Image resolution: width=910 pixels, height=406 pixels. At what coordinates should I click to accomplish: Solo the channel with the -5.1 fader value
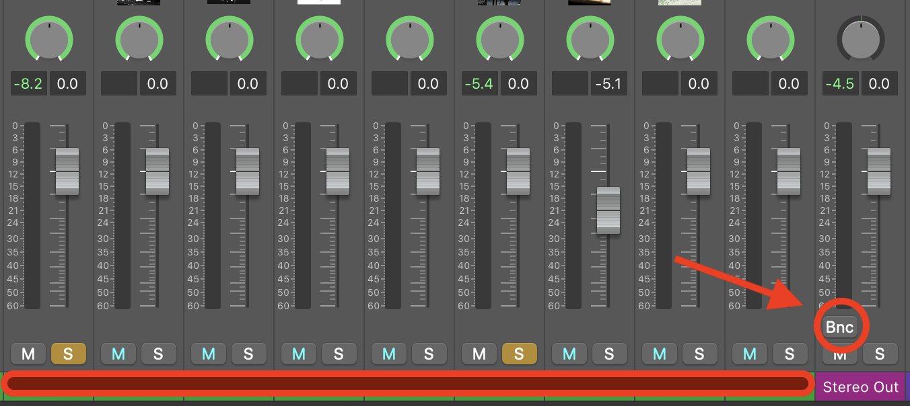[609, 354]
